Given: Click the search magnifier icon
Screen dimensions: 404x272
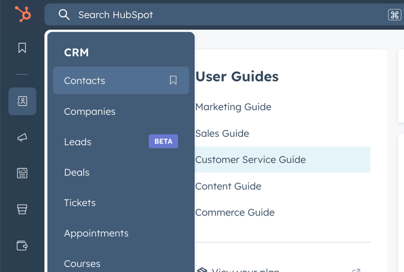Looking at the screenshot, I should point(64,15).
